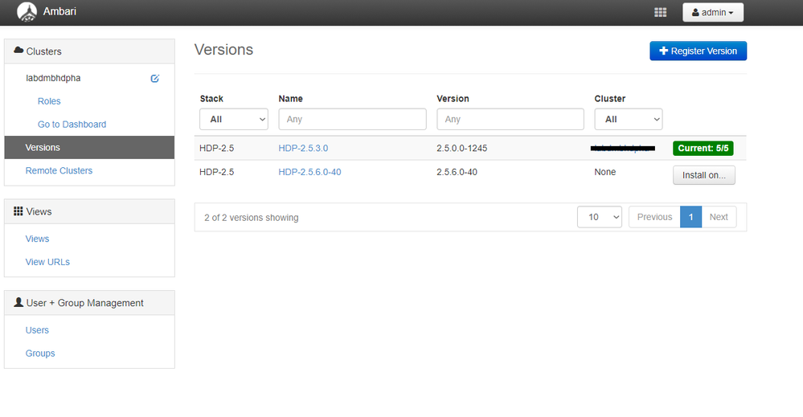Select Versions in the sidebar

(89, 147)
